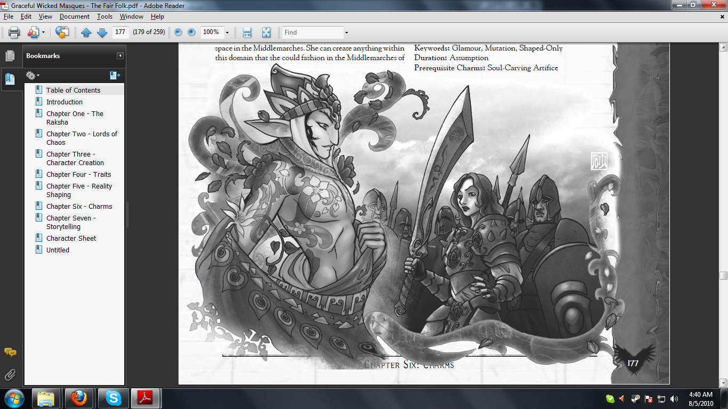Open the Pages thumbnails panel icon
Viewport: 728px width, 409px height.
point(10,55)
